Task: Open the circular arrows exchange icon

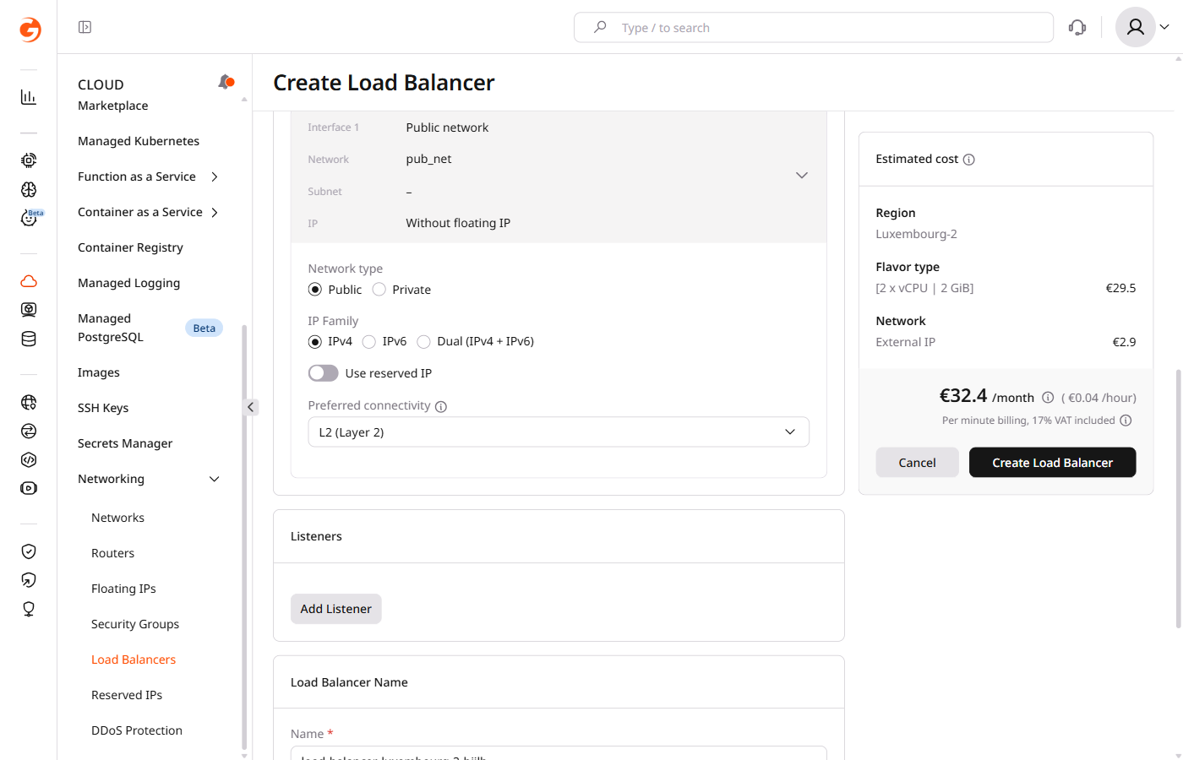Action: coord(29,431)
